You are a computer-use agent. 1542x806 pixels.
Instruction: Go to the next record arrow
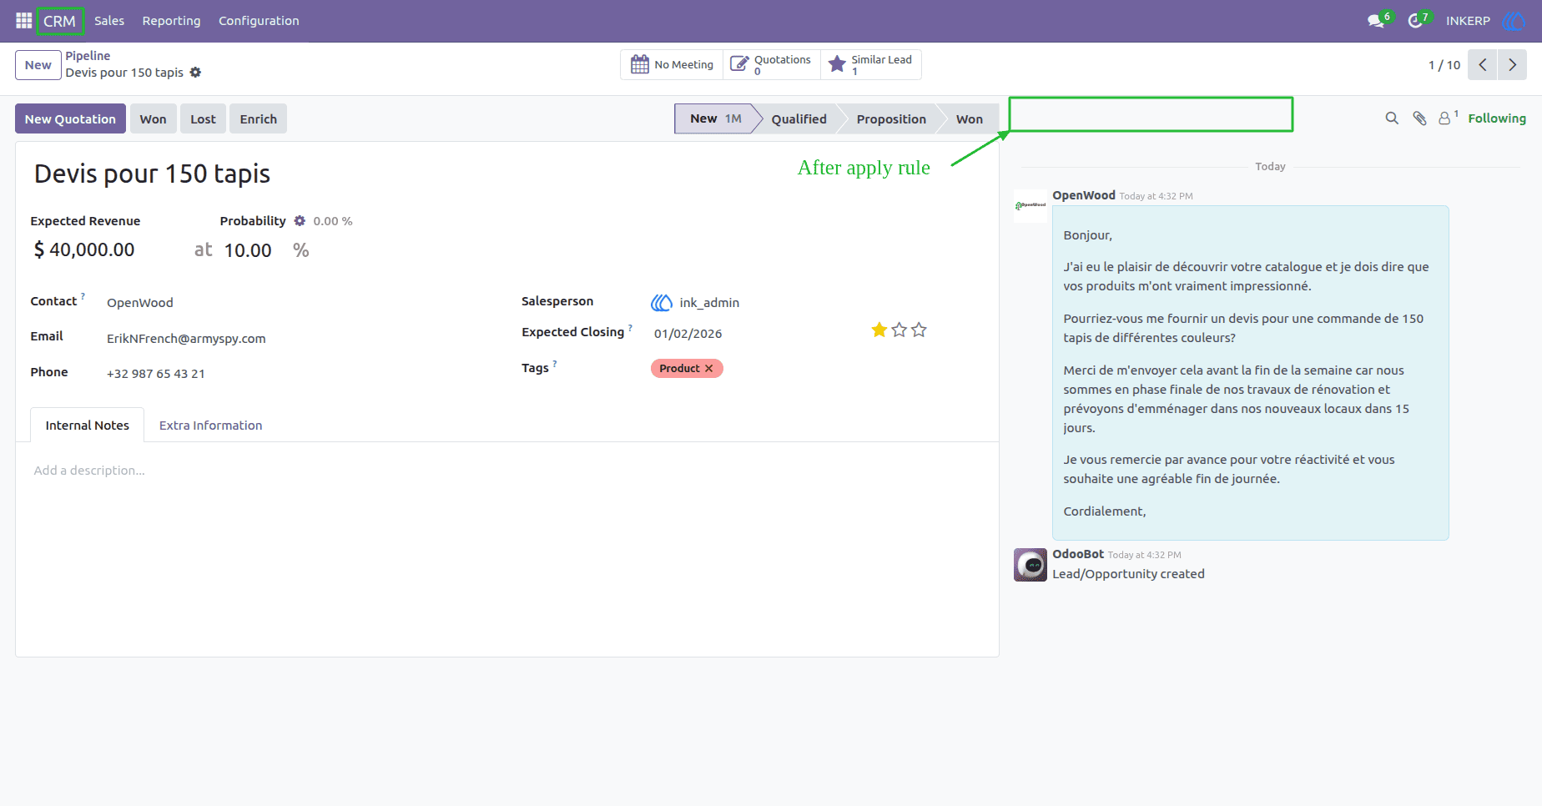point(1512,65)
